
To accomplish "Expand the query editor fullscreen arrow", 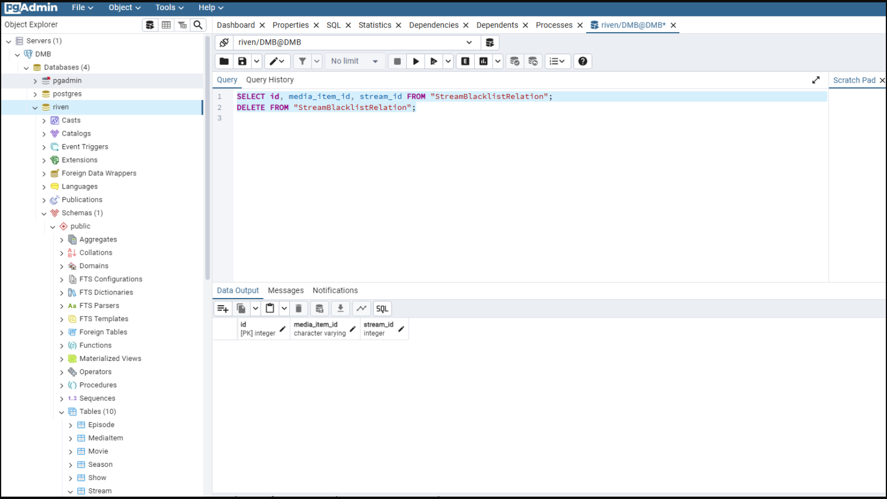I will click(816, 80).
